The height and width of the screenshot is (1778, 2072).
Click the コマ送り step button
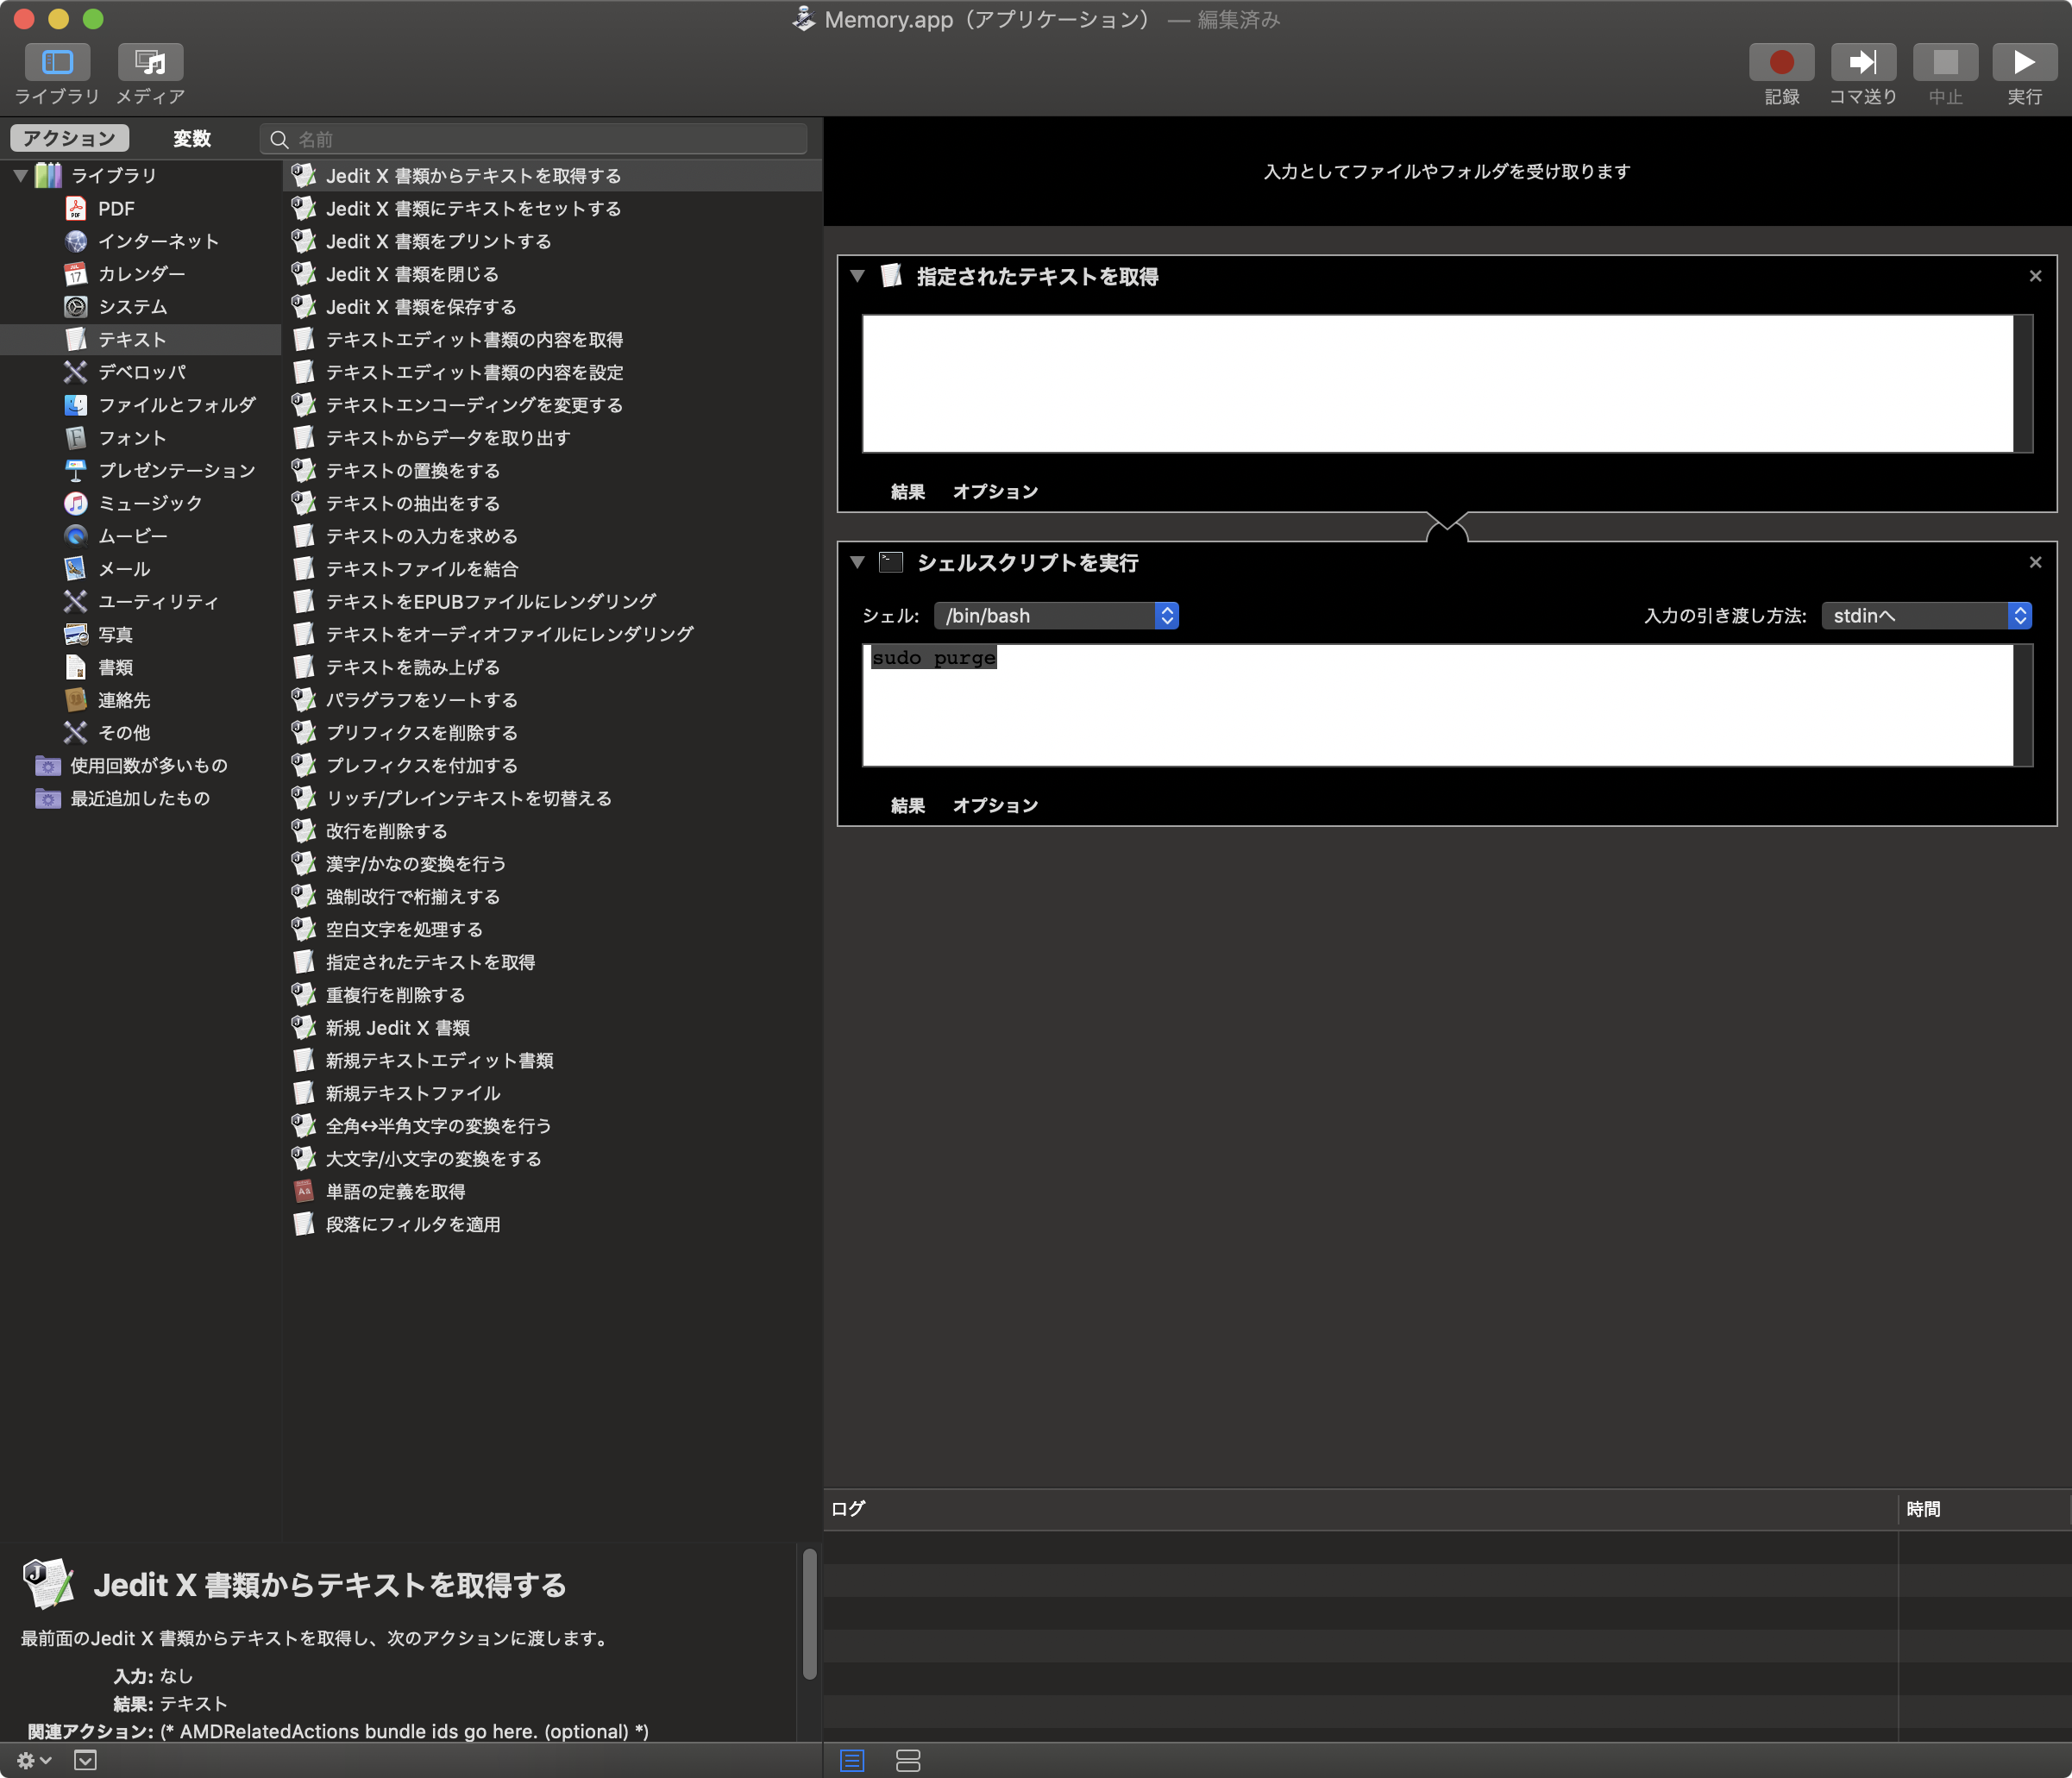1863,62
